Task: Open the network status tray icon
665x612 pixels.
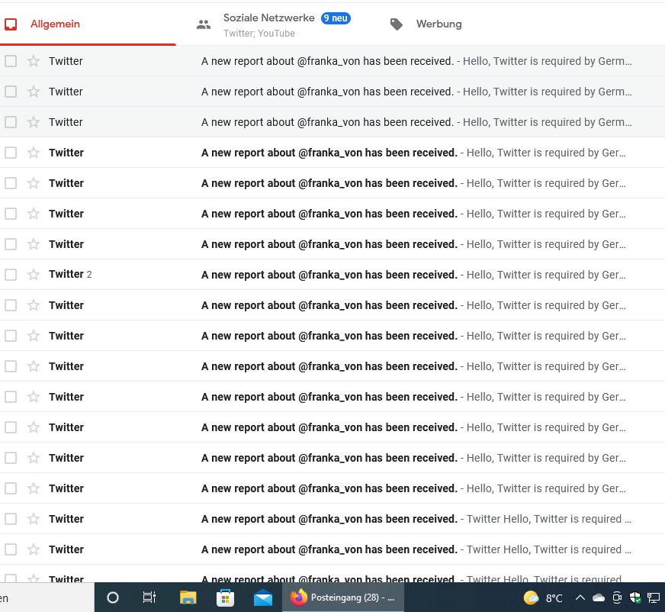Action: click(x=653, y=598)
